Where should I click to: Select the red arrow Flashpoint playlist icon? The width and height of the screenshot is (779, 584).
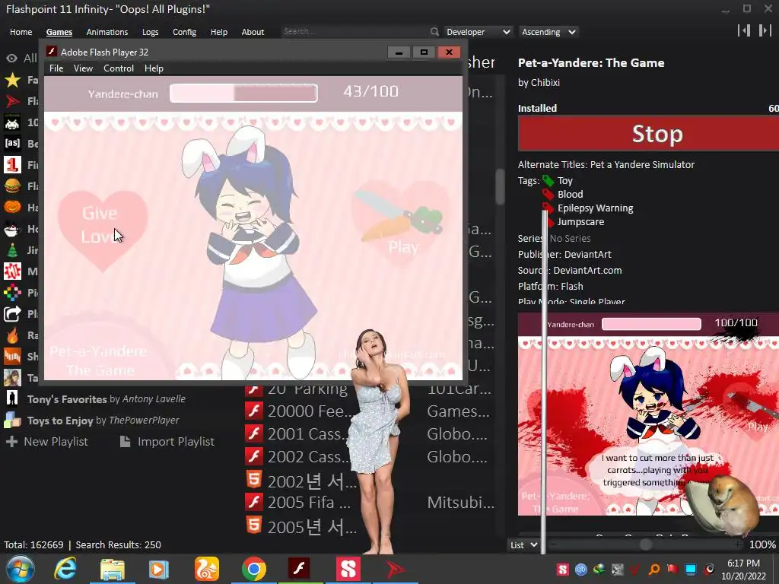pyautogui.click(x=12, y=101)
